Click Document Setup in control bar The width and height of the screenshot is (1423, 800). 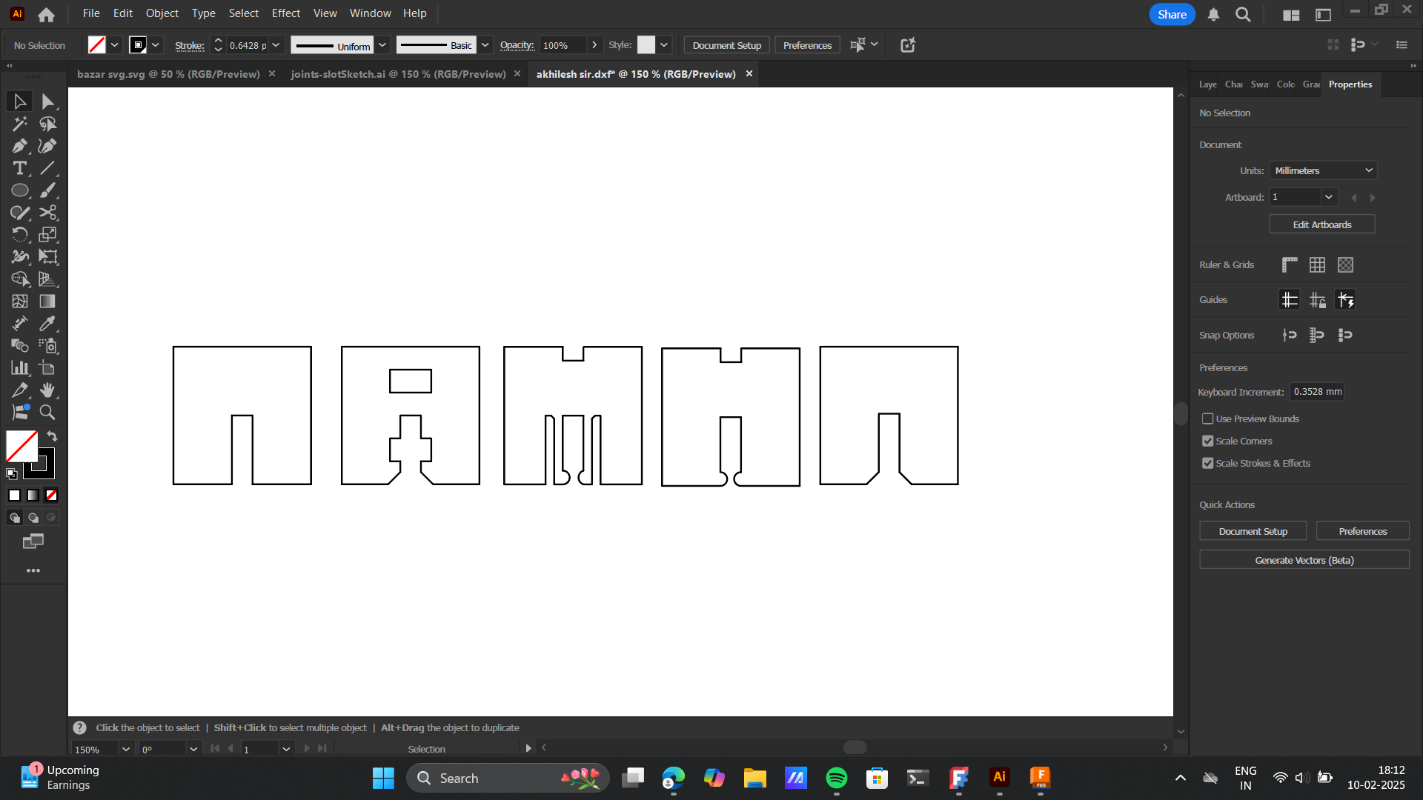[x=726, y=45]
